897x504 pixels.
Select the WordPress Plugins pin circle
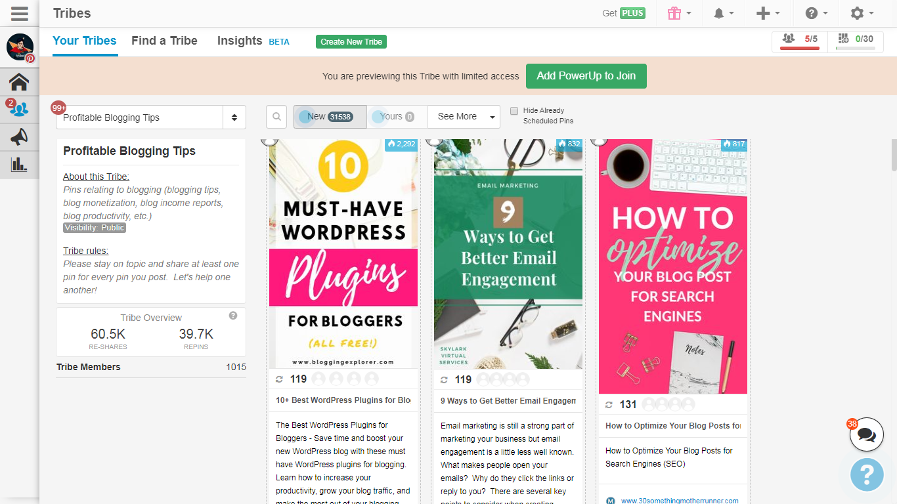[x=269, y=140]
